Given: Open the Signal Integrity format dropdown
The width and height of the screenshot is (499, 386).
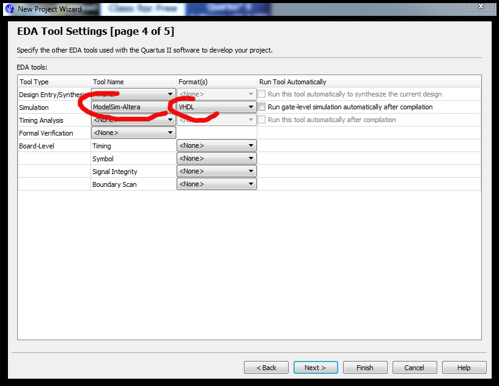Looking at the screenshot, I should coord(216,171).
